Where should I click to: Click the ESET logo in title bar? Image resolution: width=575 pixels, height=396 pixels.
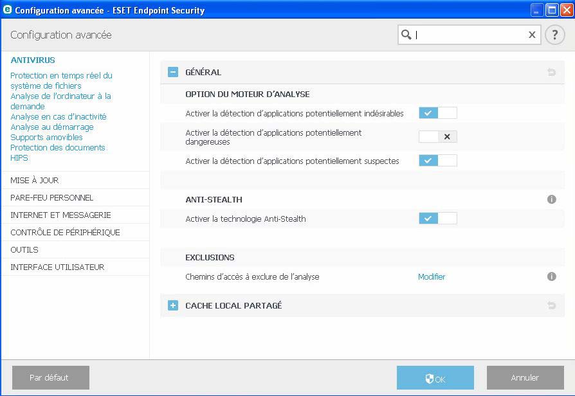click(x=7, y=10)
